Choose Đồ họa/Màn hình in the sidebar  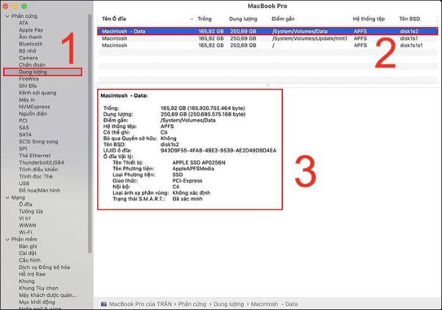[39, 190]
